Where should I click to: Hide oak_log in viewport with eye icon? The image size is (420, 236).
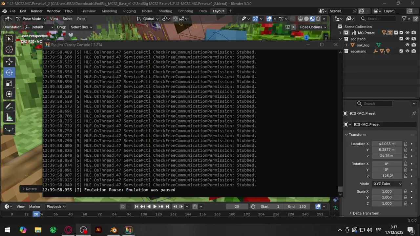[407, 45]
